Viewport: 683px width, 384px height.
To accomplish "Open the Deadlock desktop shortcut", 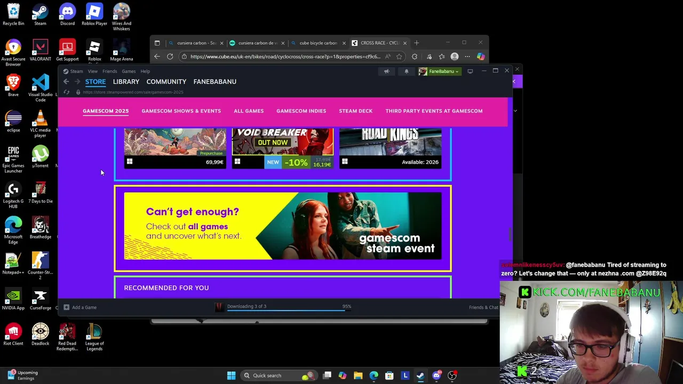I will coord(40,334).
